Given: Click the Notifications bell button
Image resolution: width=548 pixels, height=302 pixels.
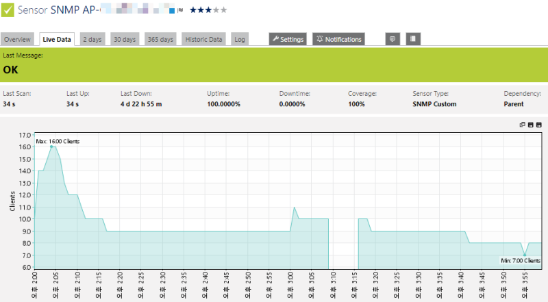Looking at the screenshot, I should click(x=338, y=39).
